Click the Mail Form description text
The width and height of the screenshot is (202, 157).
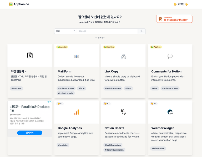[x=76, y=78]
